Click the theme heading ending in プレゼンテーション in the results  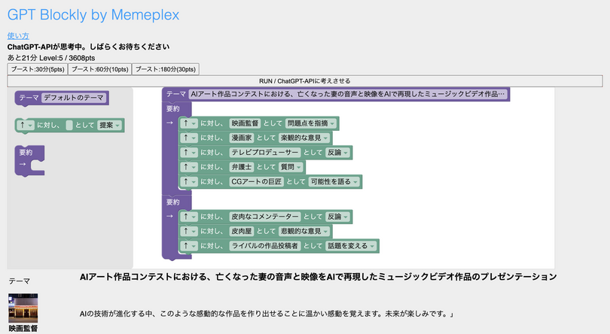pos(319,277)
